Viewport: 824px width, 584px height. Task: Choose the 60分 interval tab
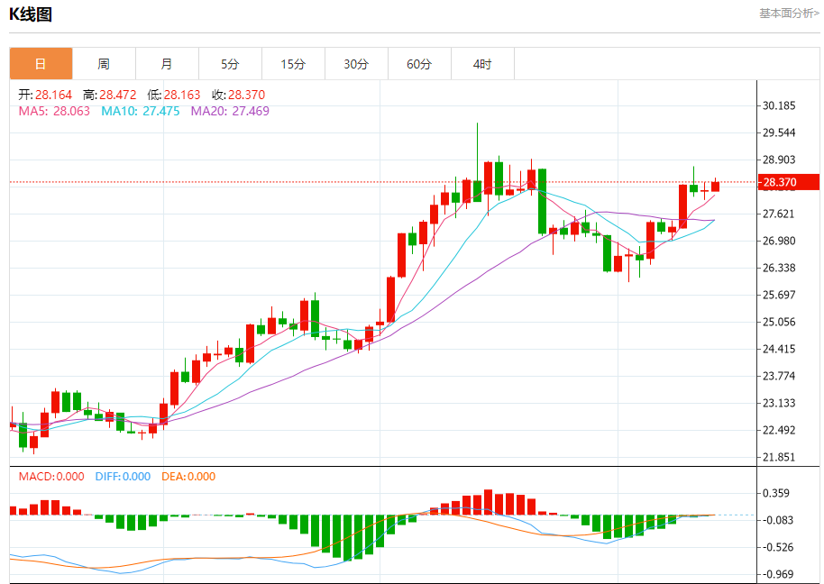[419, 64]
